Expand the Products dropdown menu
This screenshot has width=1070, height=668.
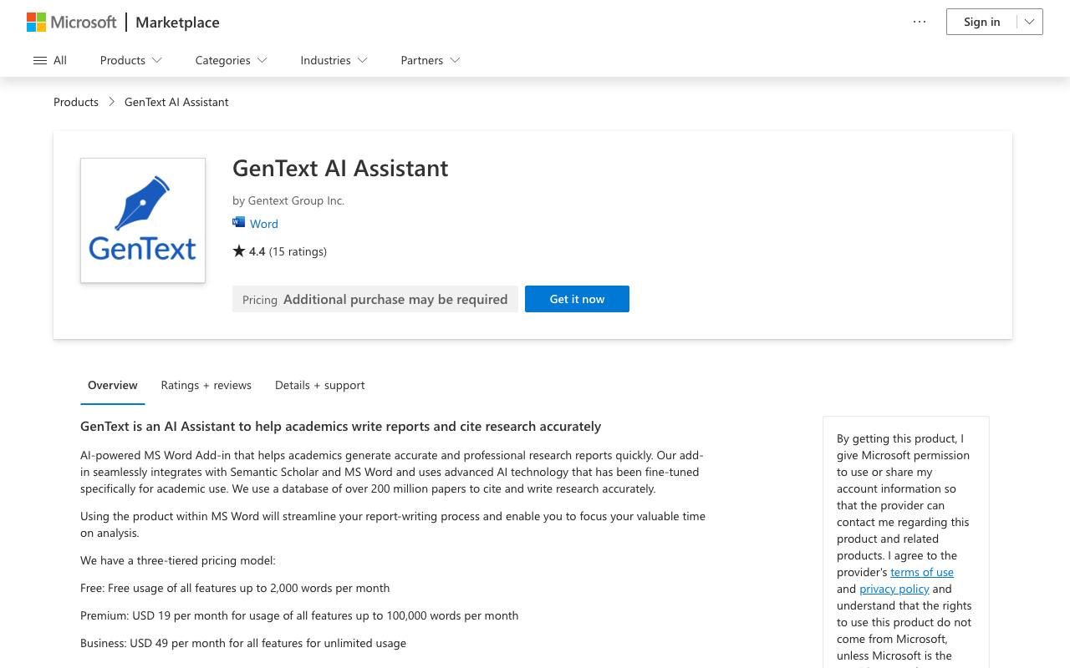pos(131,60)
